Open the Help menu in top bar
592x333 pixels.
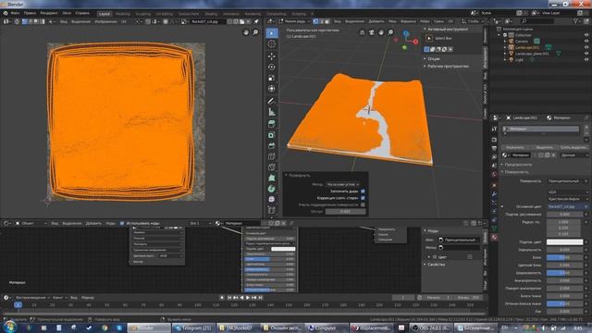coord(82,13)
